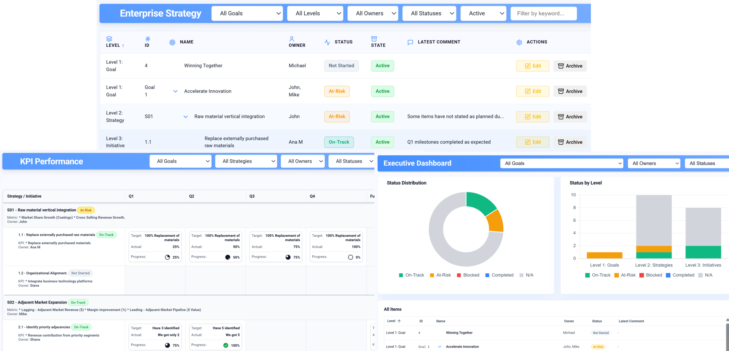Archive the Accelerate Innovation goal
Viewport: 729px width, 351px height.
pyautogui.click(x=570, y=91)
